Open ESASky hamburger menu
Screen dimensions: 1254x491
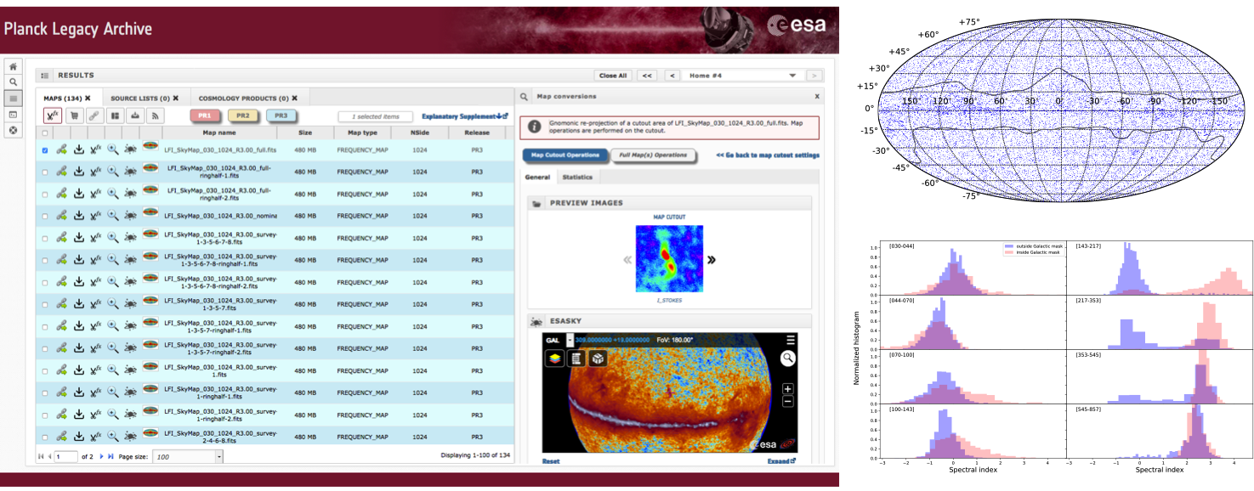pyautogui.click(x=789, y=340)
